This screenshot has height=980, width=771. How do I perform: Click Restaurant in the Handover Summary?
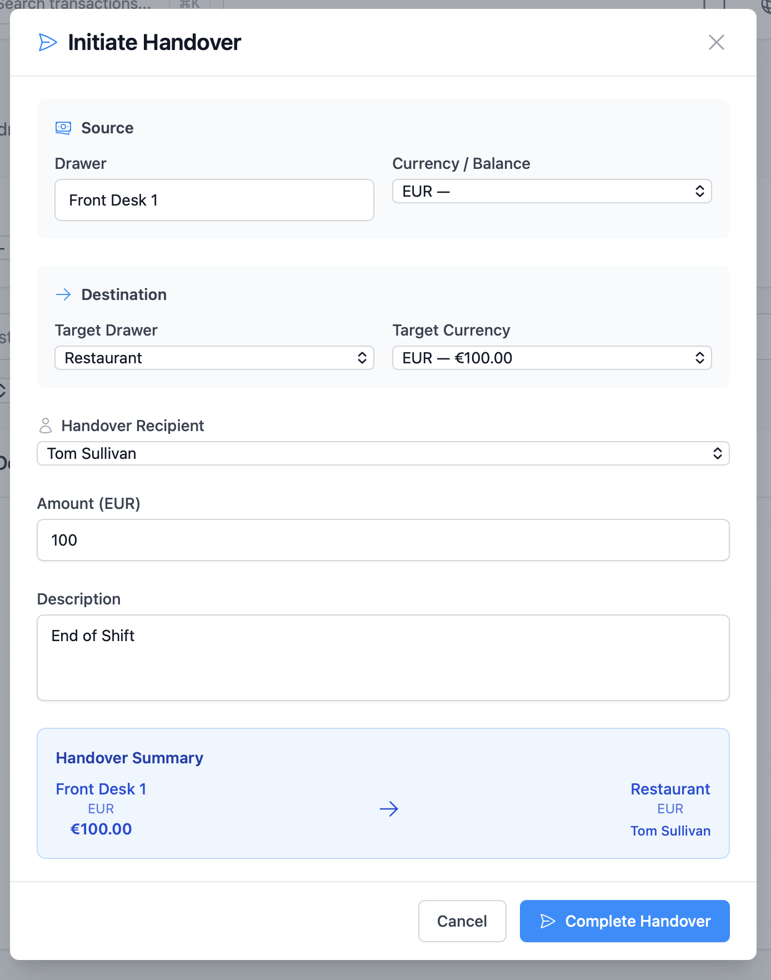click(670, 789)
